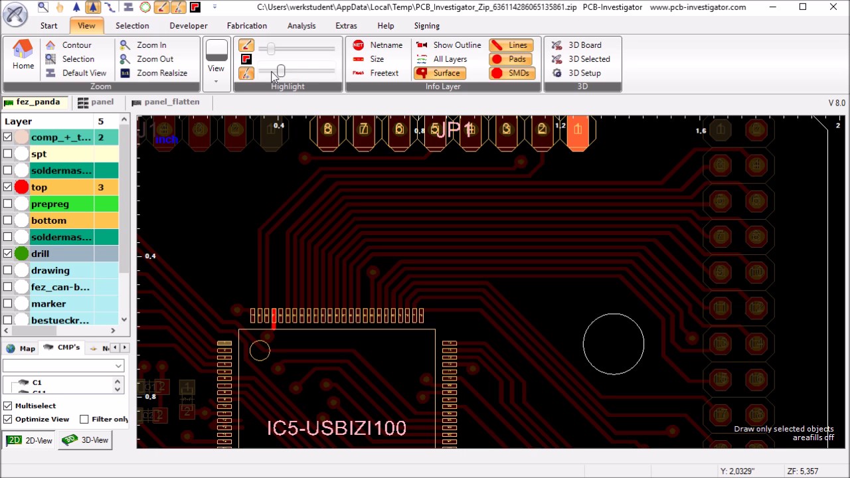
Task: Open the Extras ribbon tab
Action: point(346,26)
